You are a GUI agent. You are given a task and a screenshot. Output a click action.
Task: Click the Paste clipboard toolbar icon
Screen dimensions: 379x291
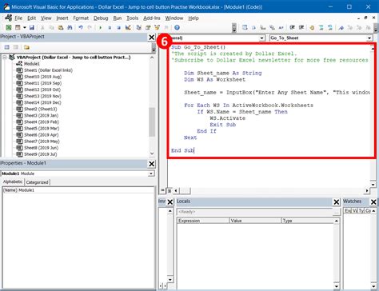61,27
